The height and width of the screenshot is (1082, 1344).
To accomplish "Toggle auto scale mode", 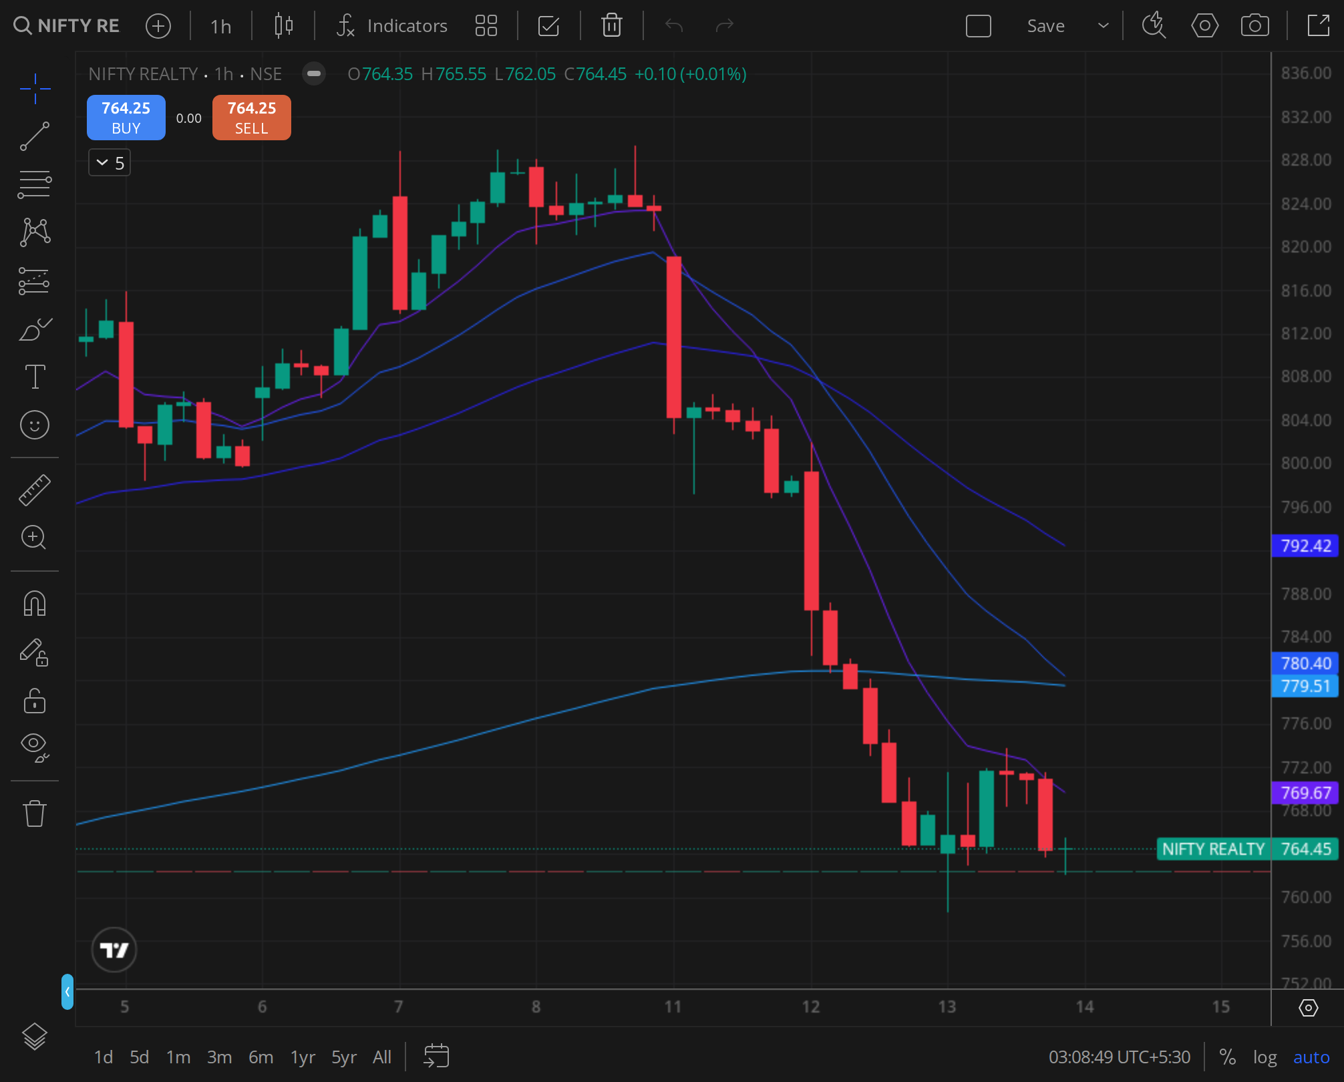I will pyautogui.click(x=1311, y=1057).
